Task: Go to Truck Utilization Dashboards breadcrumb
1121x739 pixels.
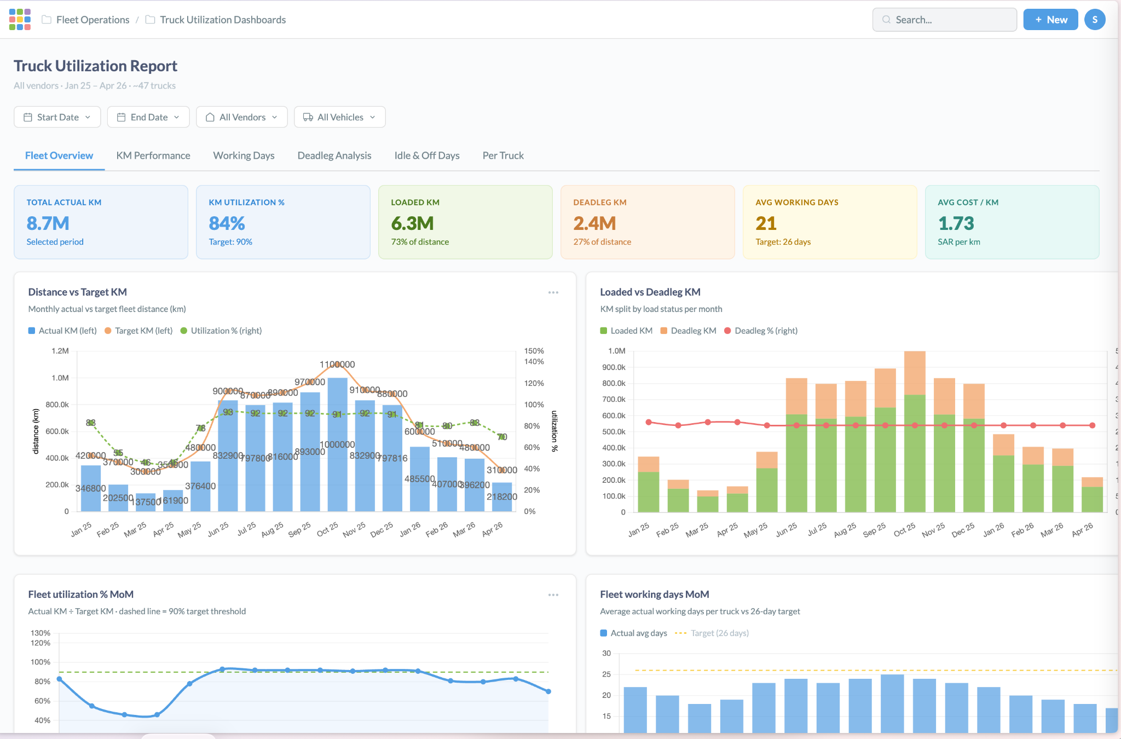Action: point(223,20)
